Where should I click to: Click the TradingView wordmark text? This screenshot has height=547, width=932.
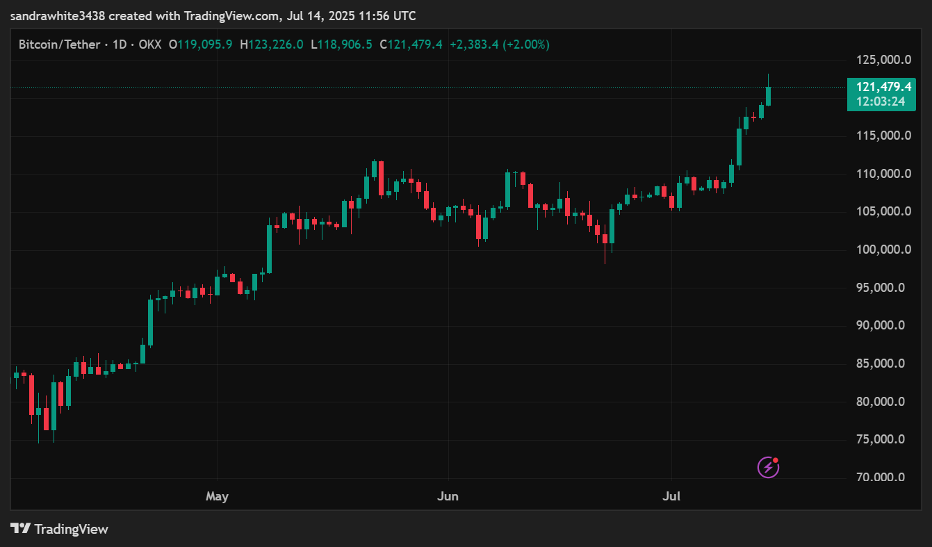pyautogui.click(x=71, y=529)
